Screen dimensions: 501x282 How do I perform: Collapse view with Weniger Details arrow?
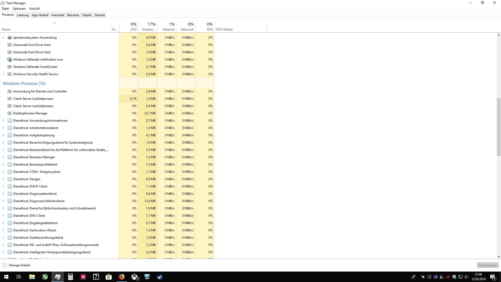point(5,265)
